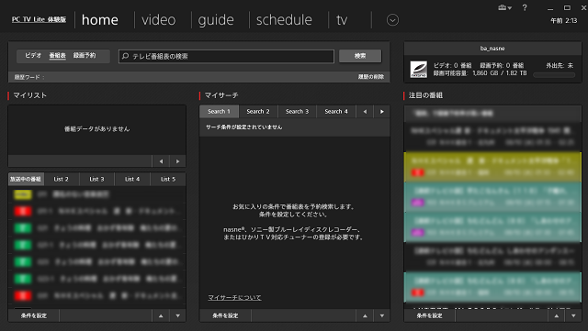Go to next page in マイリスト preview

tap(177, 161)
